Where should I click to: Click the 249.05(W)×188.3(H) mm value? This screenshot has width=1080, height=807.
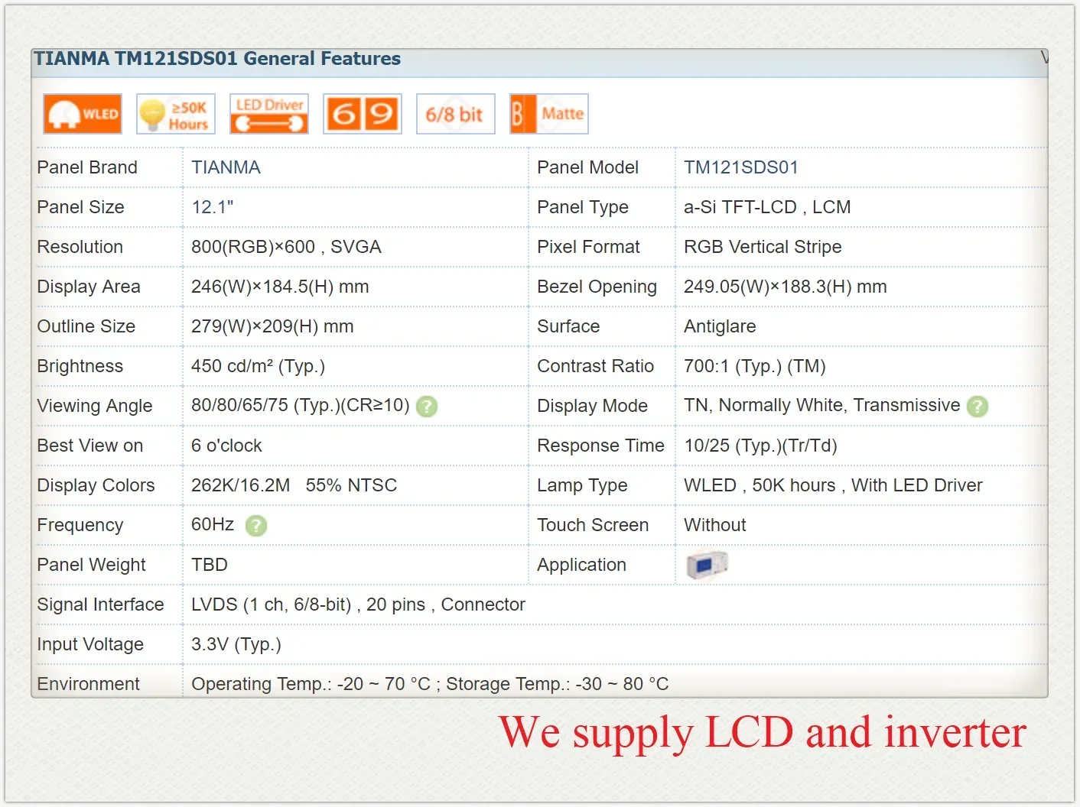(786, 287)
